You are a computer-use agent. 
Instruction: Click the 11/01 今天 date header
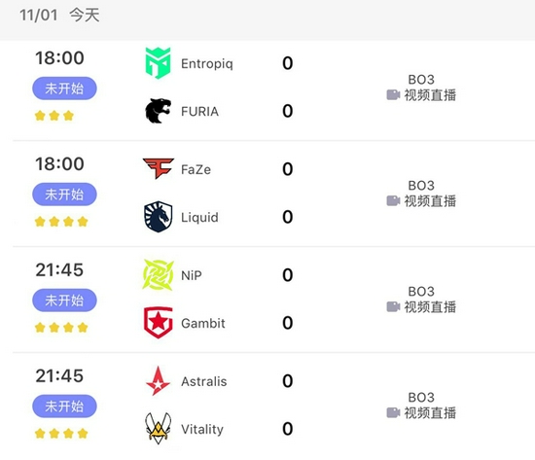point(59,16)
